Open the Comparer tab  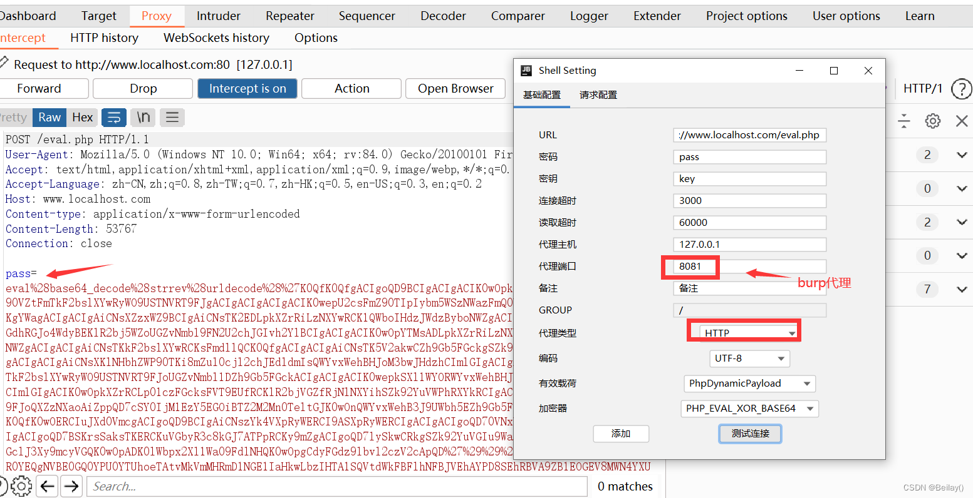tap(518, 16)
